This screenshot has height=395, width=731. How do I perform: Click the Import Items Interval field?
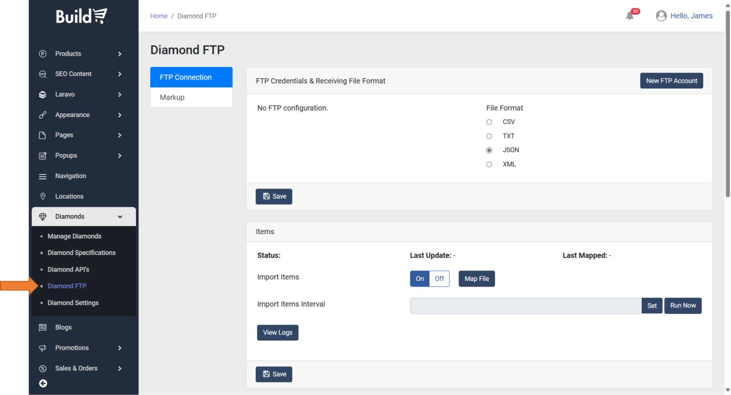pos(525,306)
